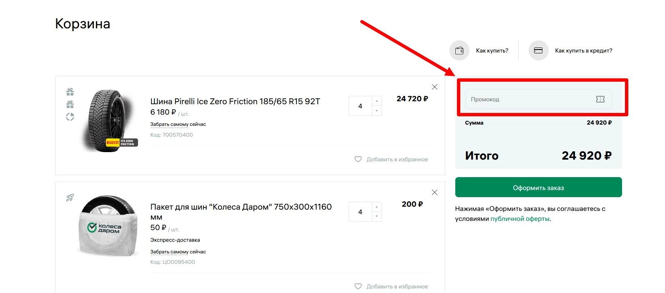The height and width of the screenshot is (293, 665).
Task: Click the installment pie-chart icon beside Pirelli tire
Action: 70,117
